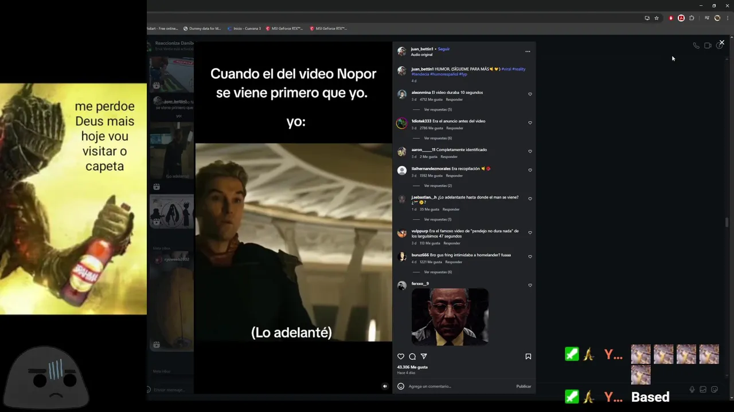Follow juan_bettin1 via Seguir

(x=444, y=49)
